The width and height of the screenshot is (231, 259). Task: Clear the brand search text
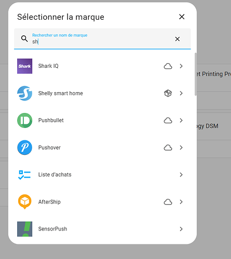tap(178, 39)
